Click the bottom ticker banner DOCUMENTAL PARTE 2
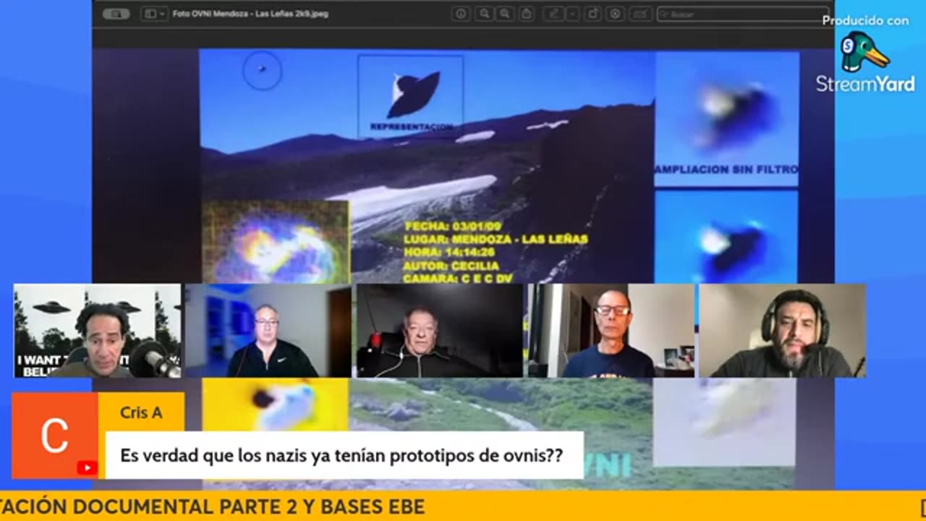 (212, 507)
